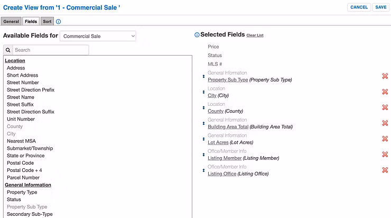Select Street Number field
Viewport: 391px width, 218px height.
coord(23,83)
